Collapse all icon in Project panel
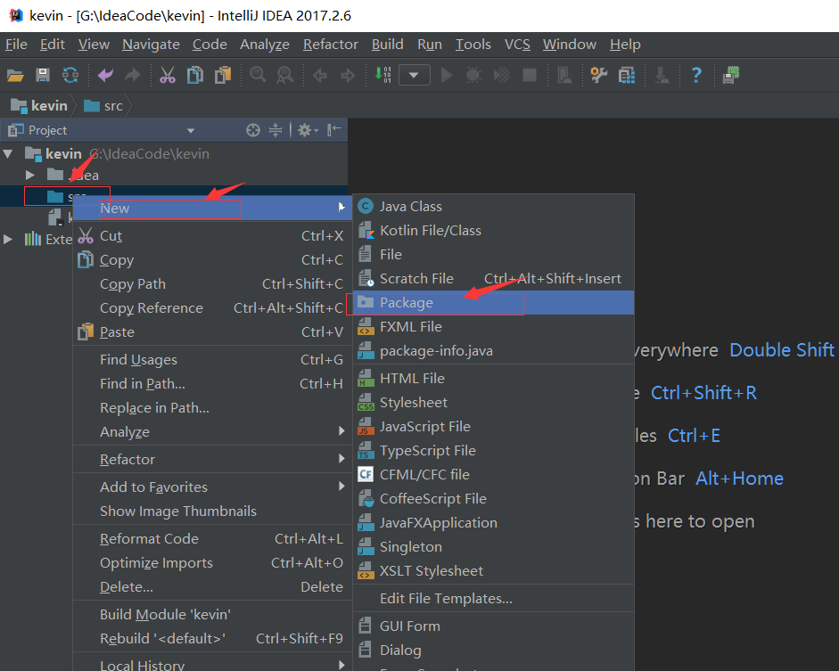 click(276, 130)
